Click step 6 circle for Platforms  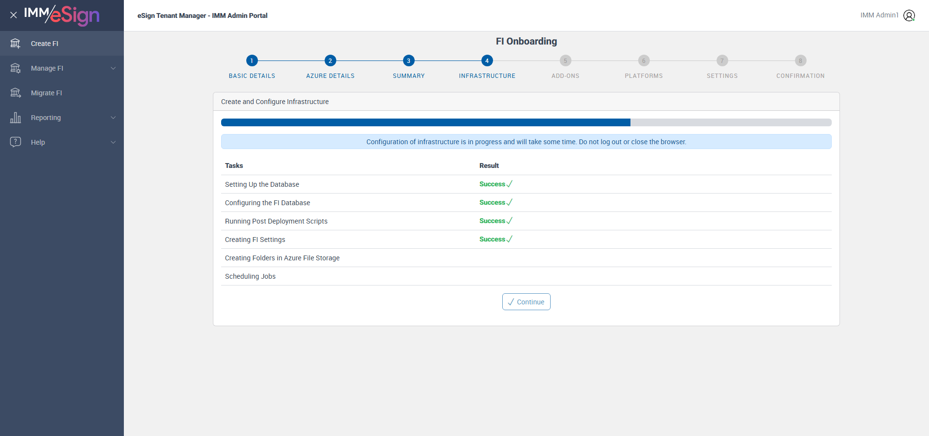[644, 60]
